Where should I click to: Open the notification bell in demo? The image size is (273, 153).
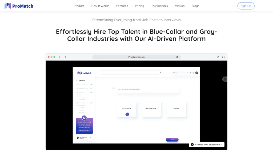188,73
